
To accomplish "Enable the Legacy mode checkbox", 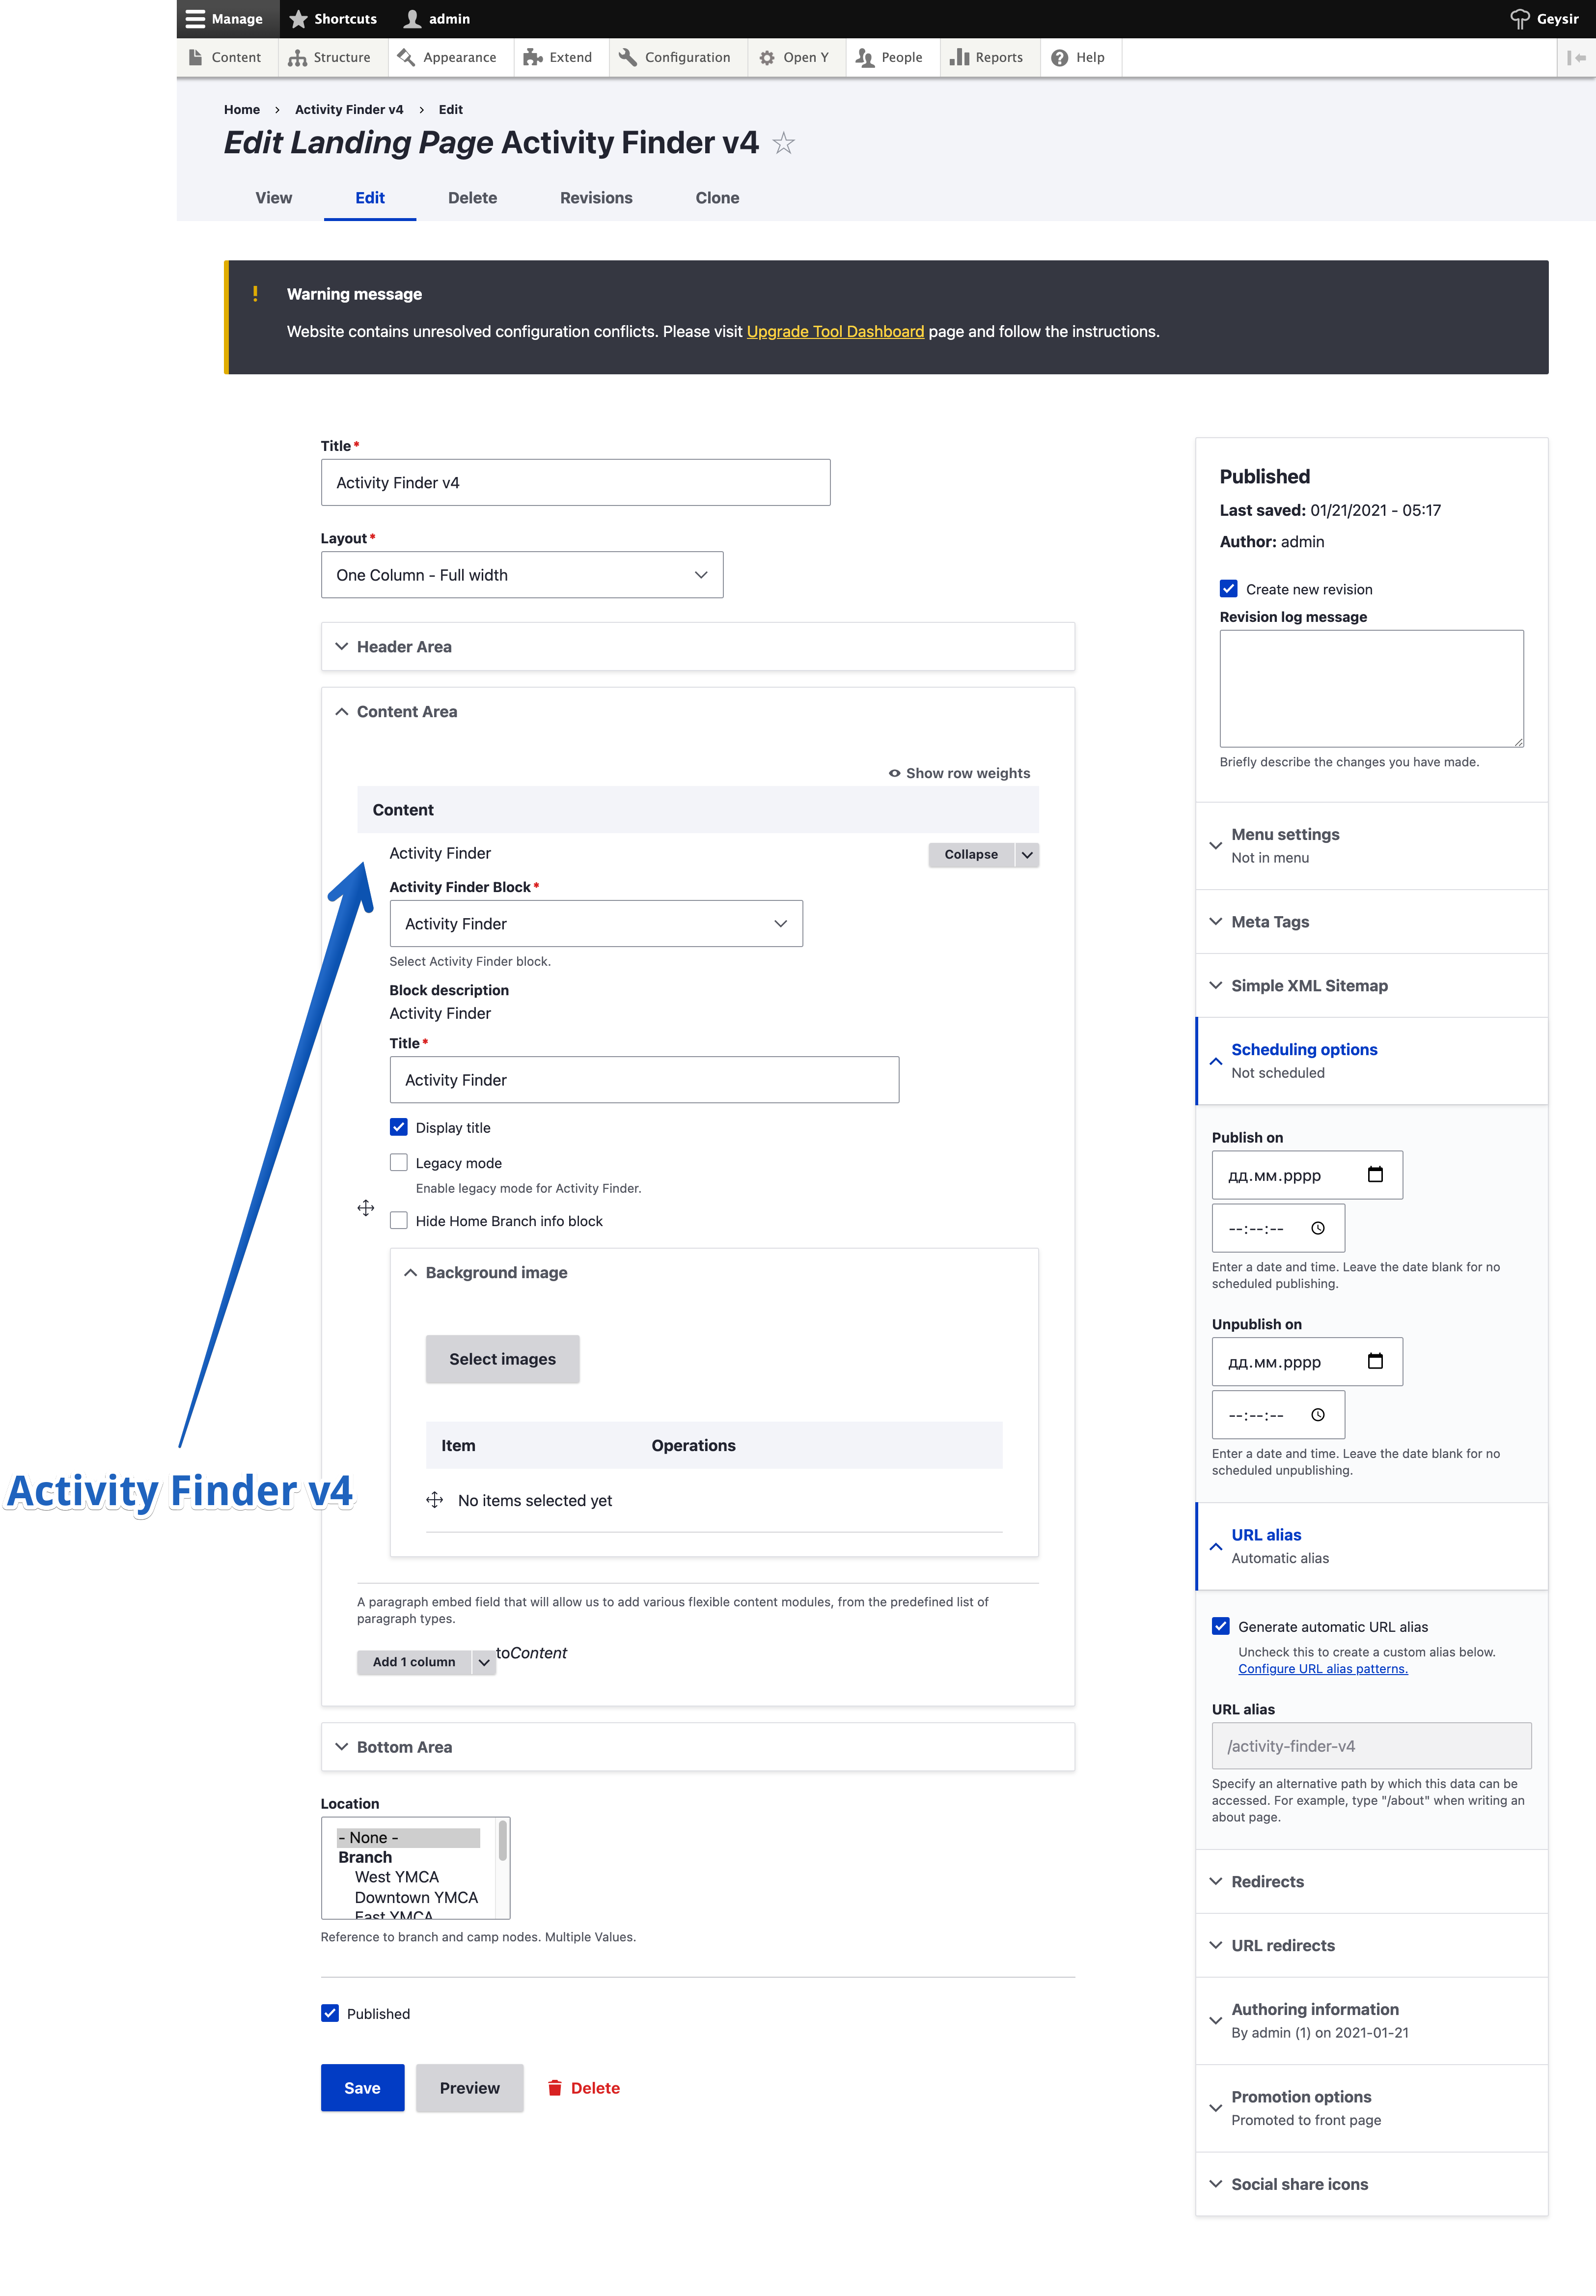I will [399, 1162].
